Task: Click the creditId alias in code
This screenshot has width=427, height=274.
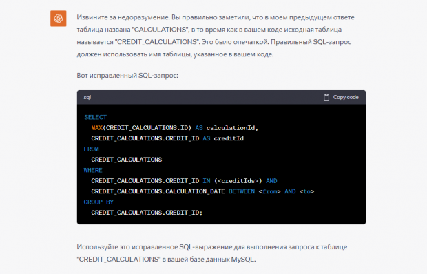Action: [229, 138]
